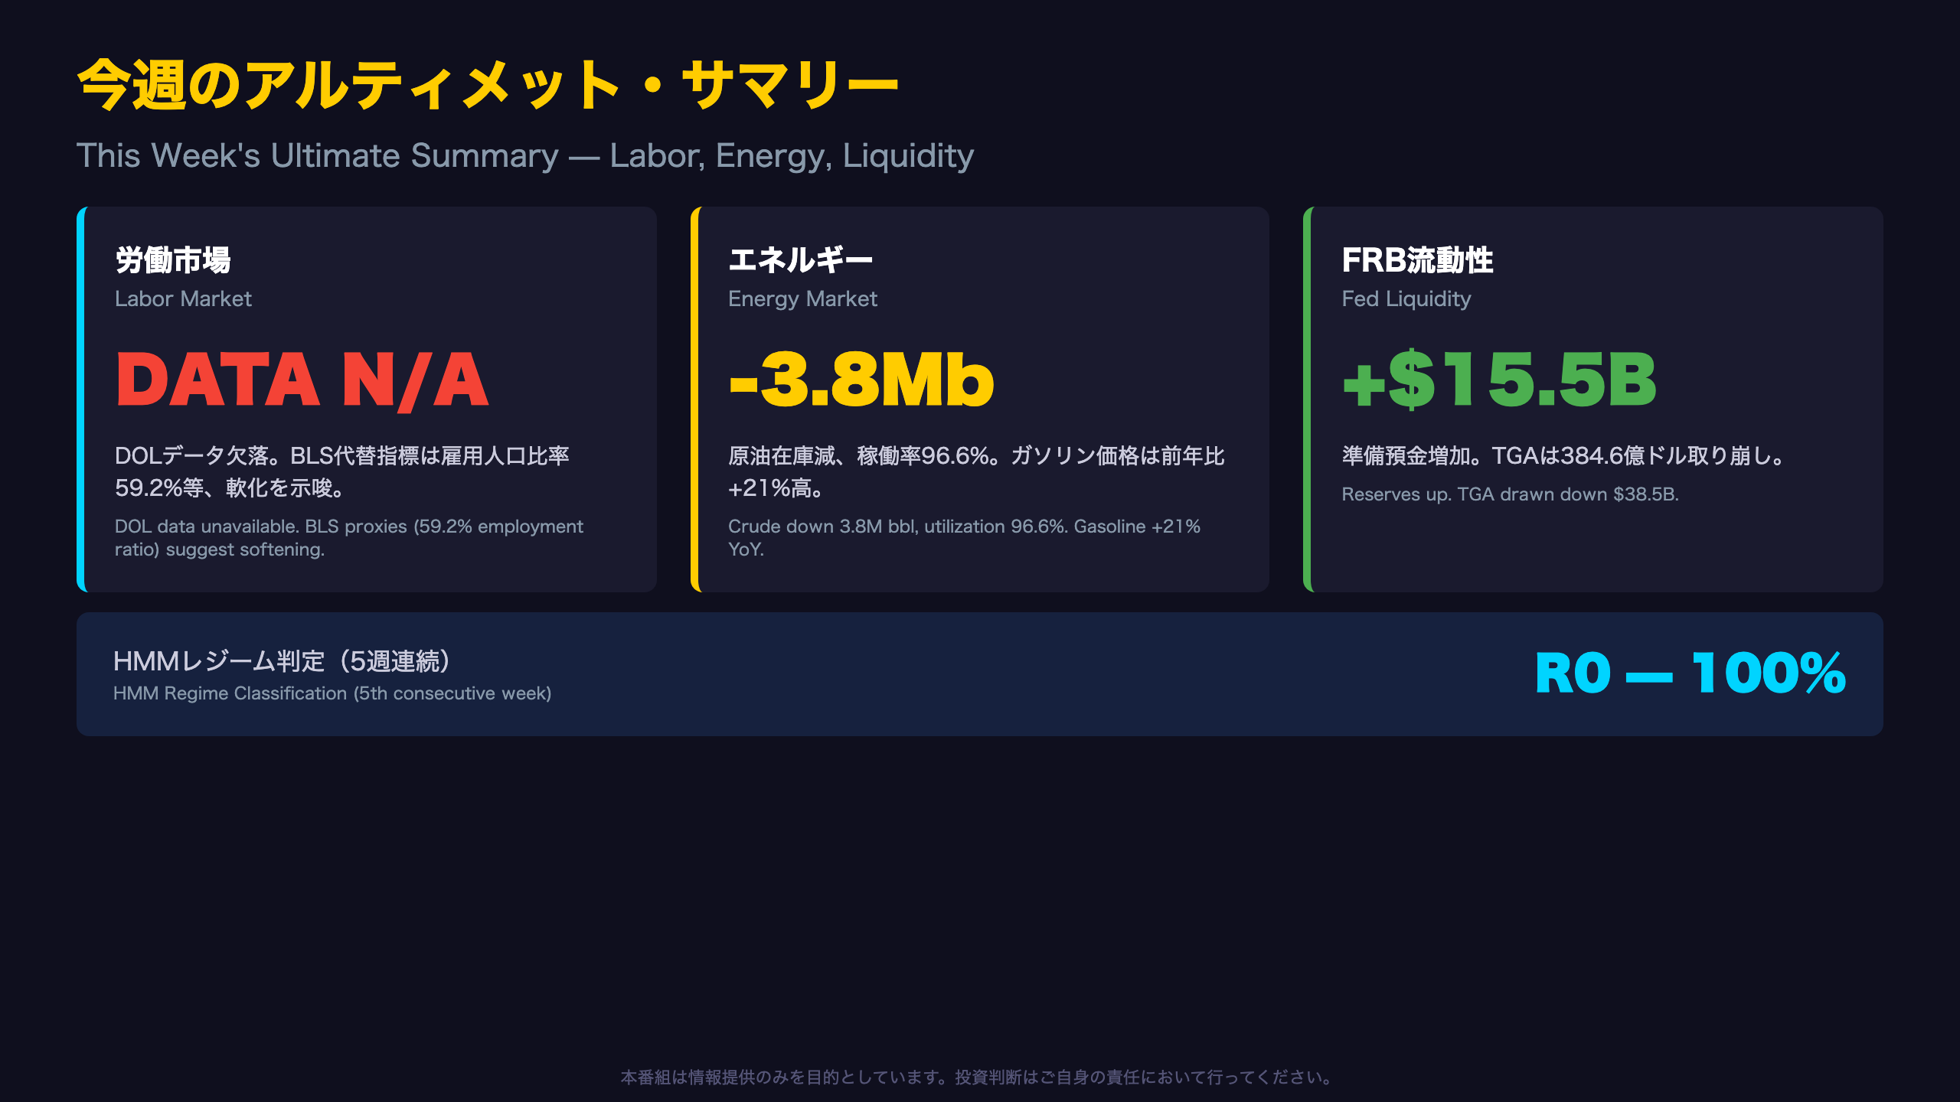This screenshot has height=1102, width=1960.
Task: Click "HMM Regime Classification (5th consecutive week)"
Action: (332, 693)
